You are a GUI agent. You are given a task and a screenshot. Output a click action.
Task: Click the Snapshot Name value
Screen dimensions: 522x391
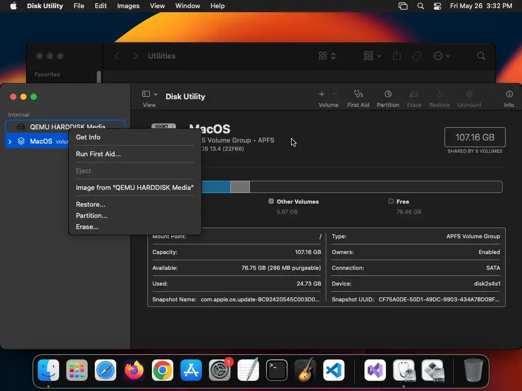click(x=260, y=299)
